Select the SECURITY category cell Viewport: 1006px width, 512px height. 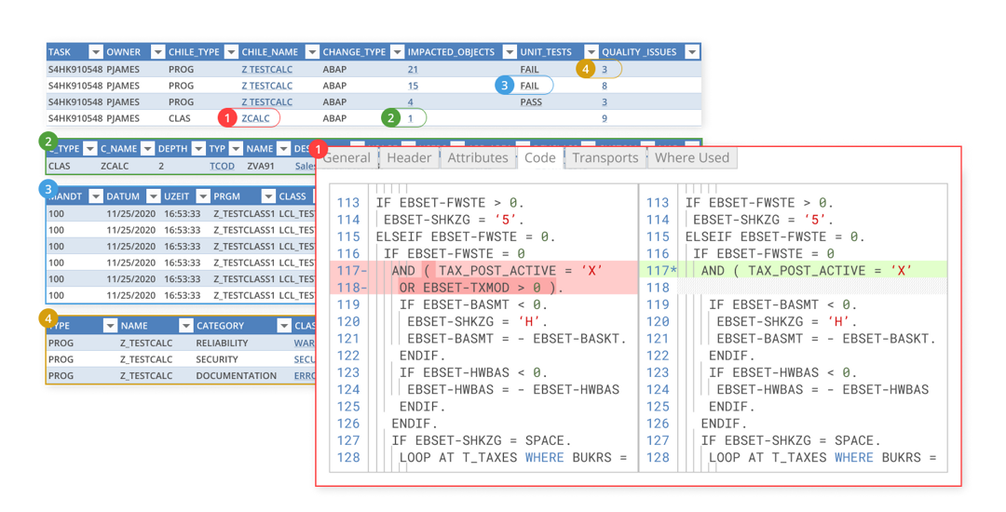217,359
